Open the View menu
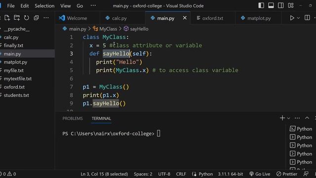This screenshot has height=178, width=316. point(66,6)
